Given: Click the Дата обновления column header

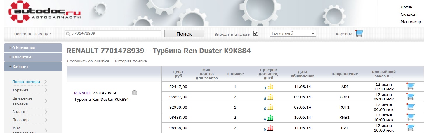Looking at the screenshot, I should click(302, 74).
